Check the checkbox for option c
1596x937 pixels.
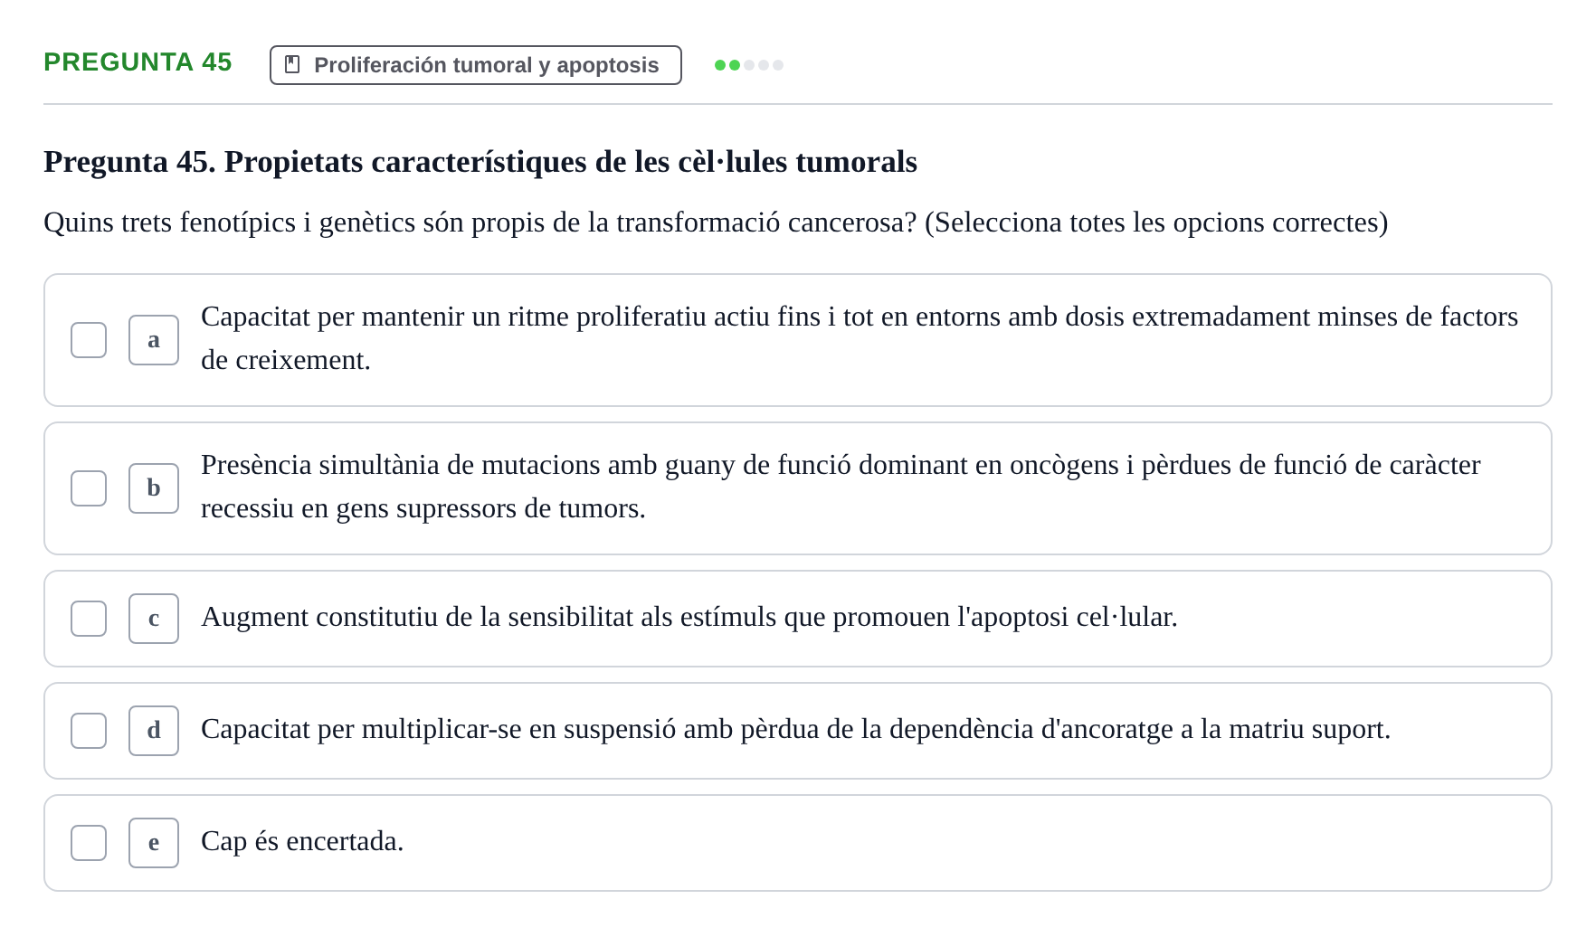(x=89, y=619)
